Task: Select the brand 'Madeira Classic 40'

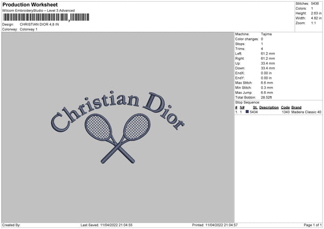Action: tap(306, 112)
